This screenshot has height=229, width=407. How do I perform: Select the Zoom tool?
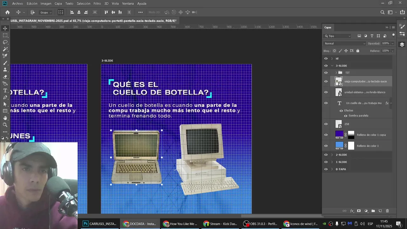point(5,125)
